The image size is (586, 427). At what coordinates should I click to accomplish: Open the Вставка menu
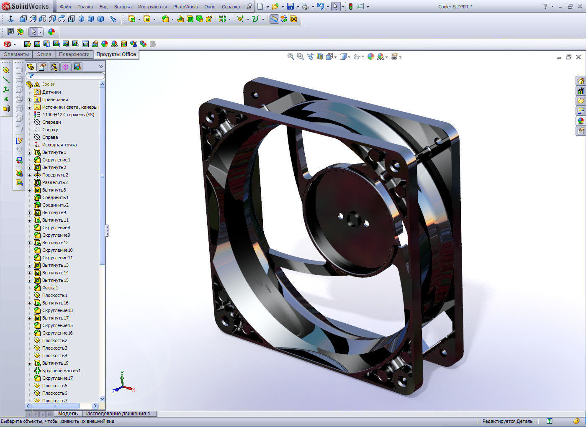(x=123, y=7)
